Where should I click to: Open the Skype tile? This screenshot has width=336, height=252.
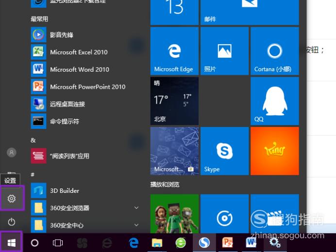pyautogui.click(x=225, y=151)
